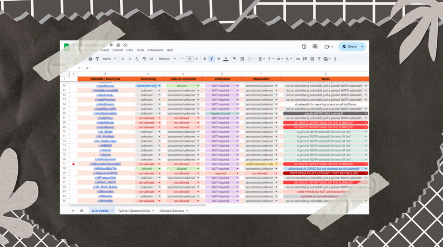Insert a comment from toolbar
The width and height of the screenshot is (443, 247).
coord(305,59)
